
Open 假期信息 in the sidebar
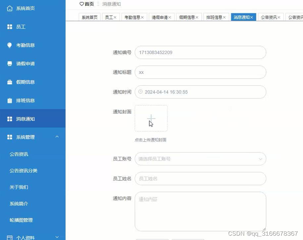[x=33, y=82]
